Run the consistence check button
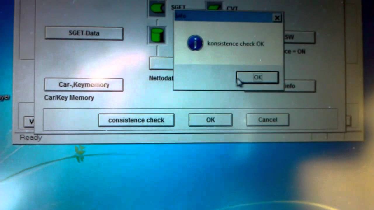This screenshot has width=374, height=210. [136, 120]
